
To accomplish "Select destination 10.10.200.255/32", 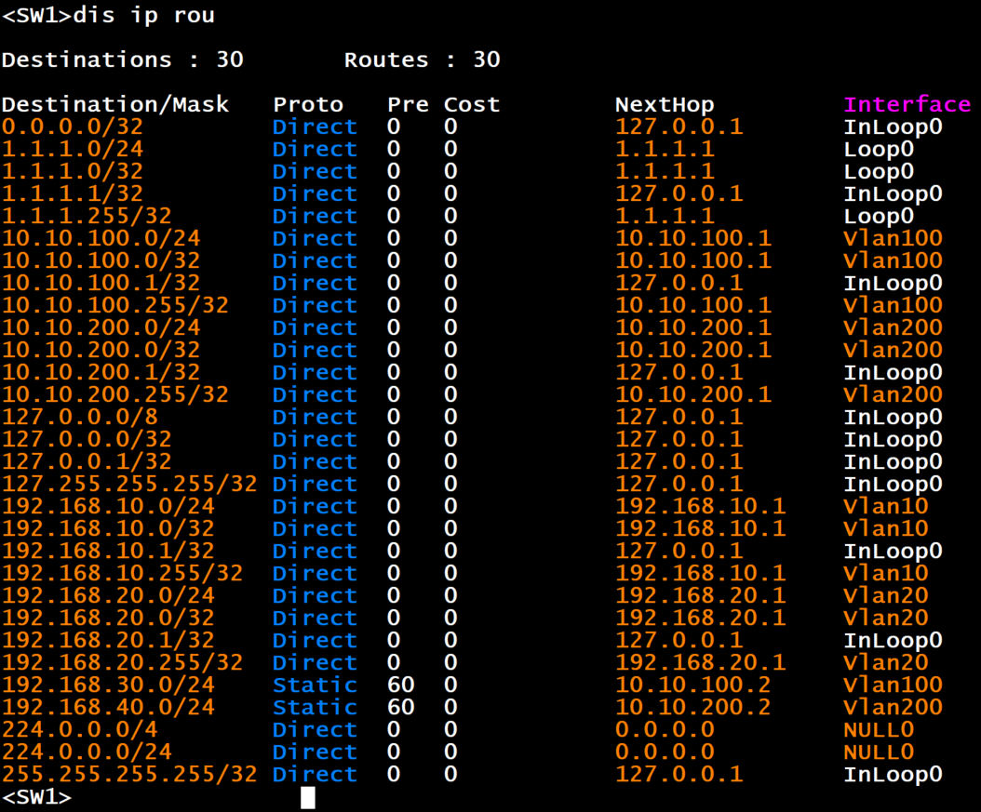I will click(115, 395).
